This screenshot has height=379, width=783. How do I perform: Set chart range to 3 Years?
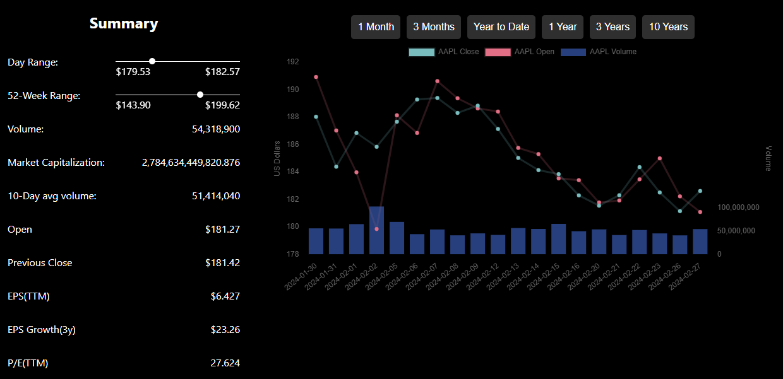[x=613, y=27]
